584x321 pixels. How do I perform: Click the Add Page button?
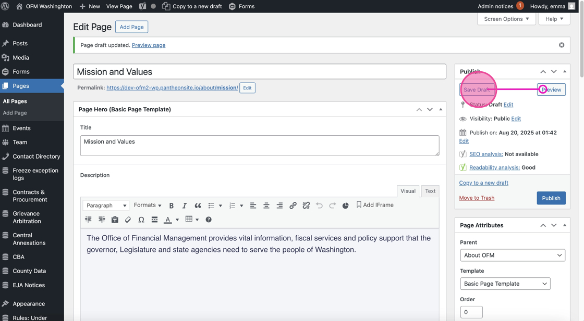[x=131, y=27]
